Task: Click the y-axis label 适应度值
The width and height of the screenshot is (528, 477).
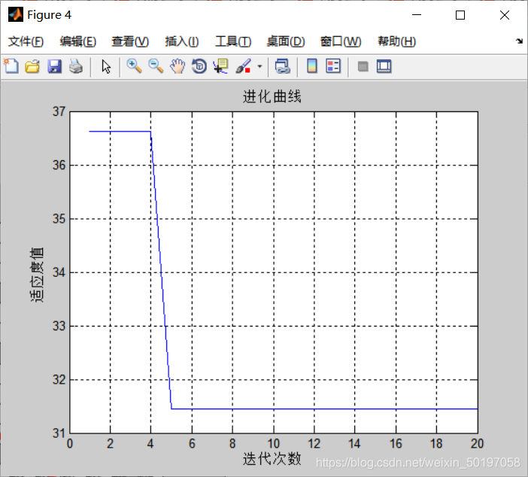Action: pos(37,275)
